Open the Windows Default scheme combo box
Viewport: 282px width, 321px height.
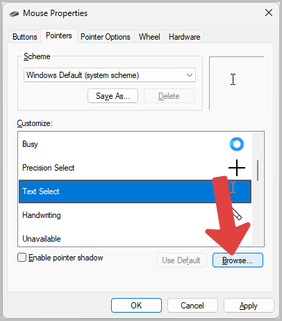coord(110,75)
